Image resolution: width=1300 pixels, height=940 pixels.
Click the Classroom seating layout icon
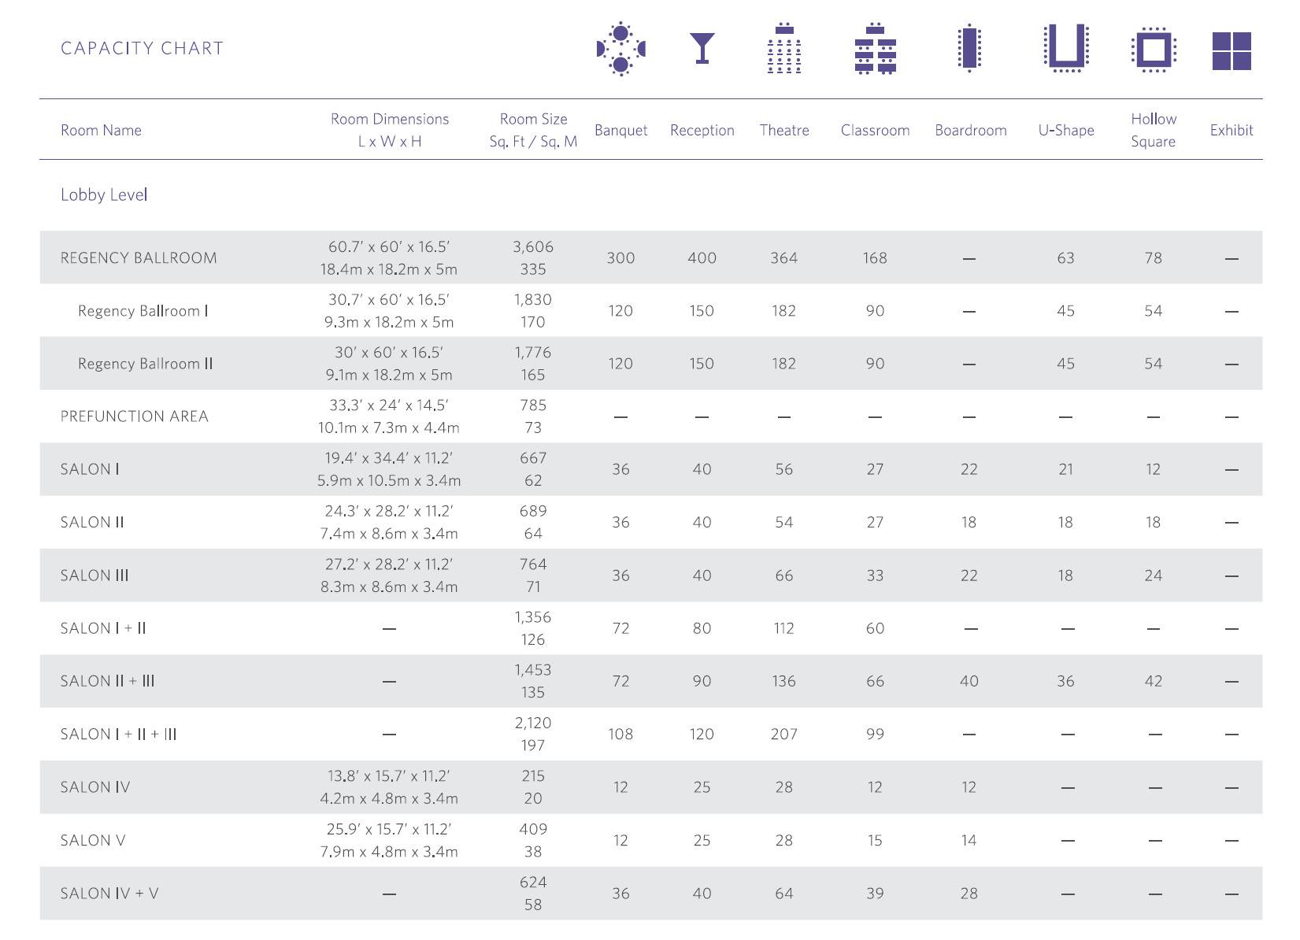(x=875, y=49)
